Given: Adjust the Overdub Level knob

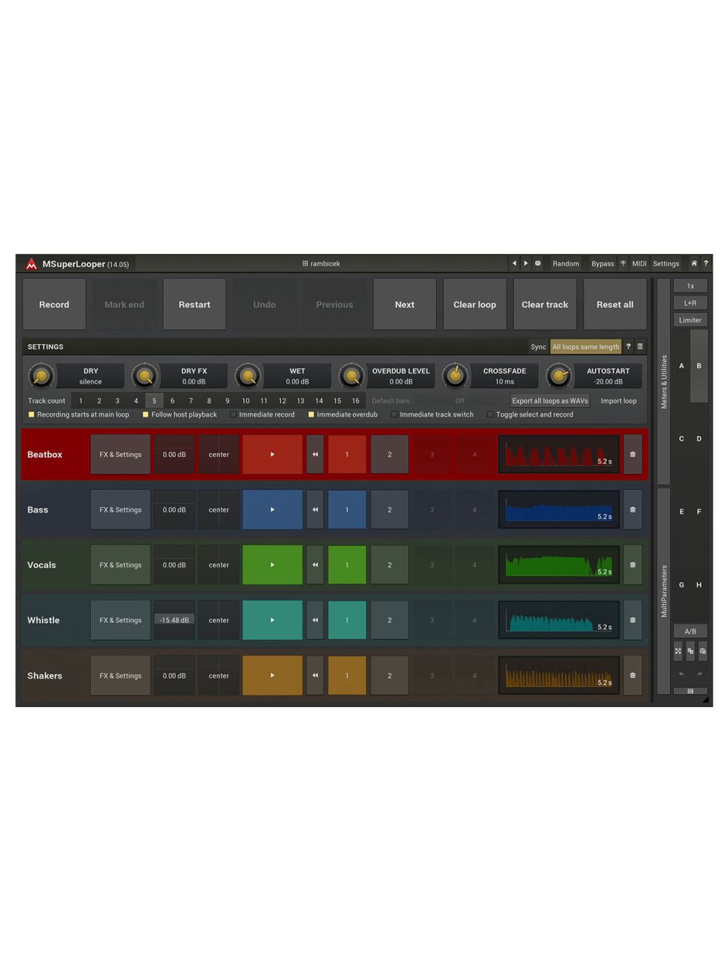Looking at the screenshot, I should click(352, 376).
